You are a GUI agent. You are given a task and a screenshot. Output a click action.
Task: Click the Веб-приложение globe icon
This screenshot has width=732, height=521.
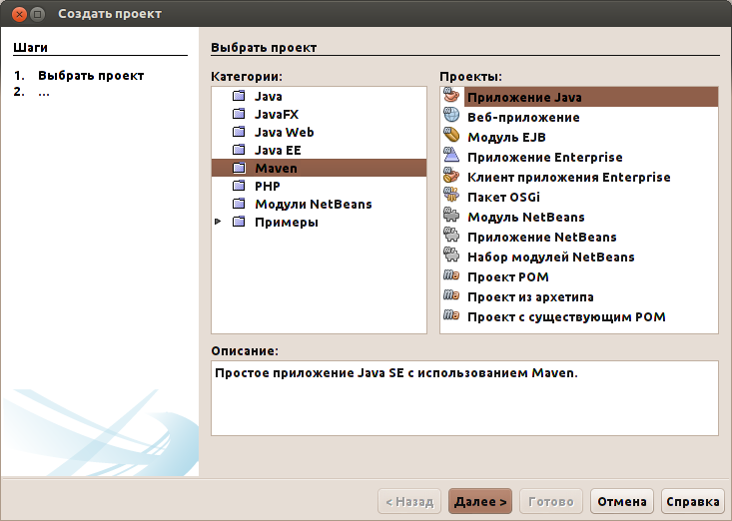451,115
